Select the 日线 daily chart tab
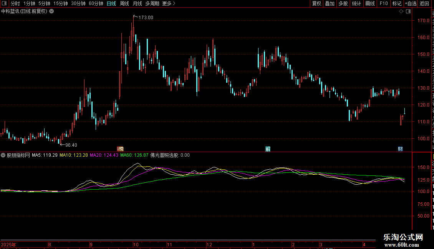Image resolution: width=434 pixels, height=249 pixels. click(x=111, y=3)
